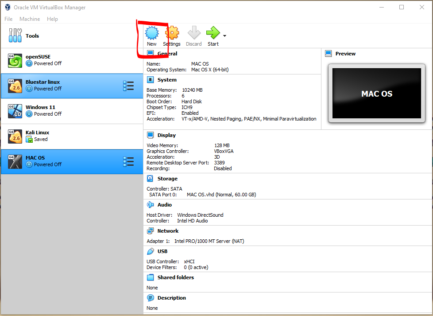433x316 pixels.
Task: Open the Machine menu
Action: (x=29, y=19)
